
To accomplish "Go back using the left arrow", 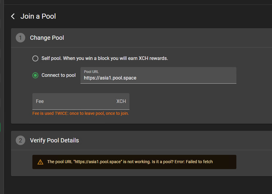I will (13, 16).
